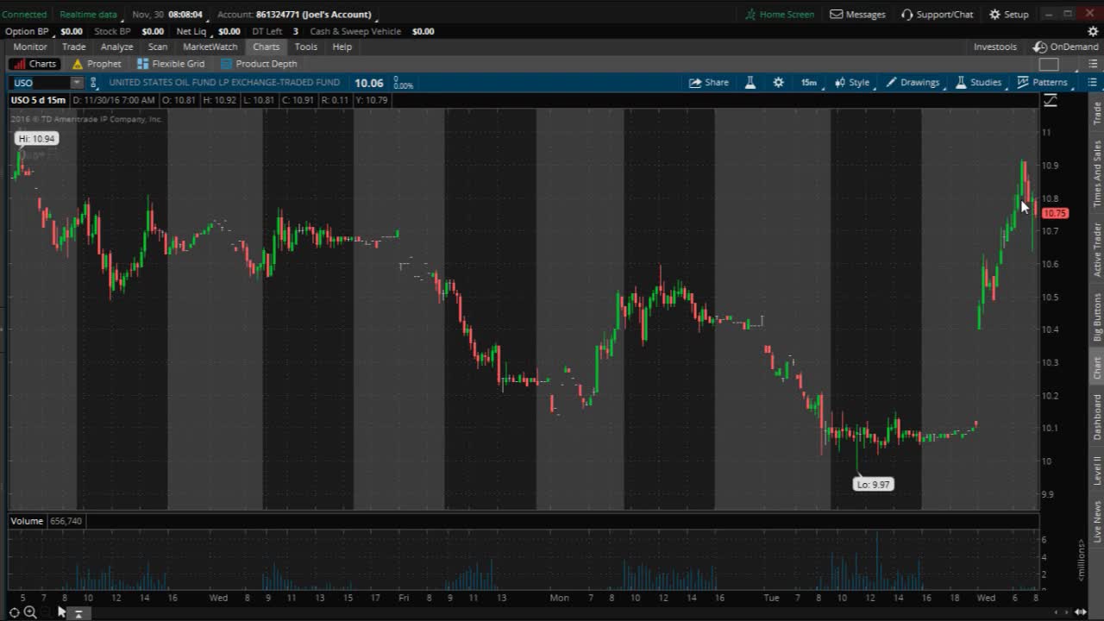This screenshot has height=621, width=1104.
Task: Open the Share chart menu
Action: point(709,83)
